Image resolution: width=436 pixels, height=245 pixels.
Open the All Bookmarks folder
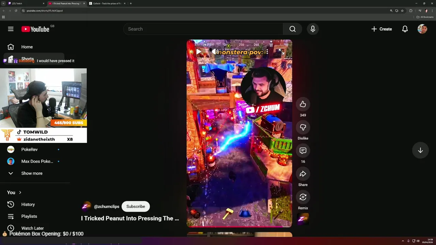(x=425, y=17)
